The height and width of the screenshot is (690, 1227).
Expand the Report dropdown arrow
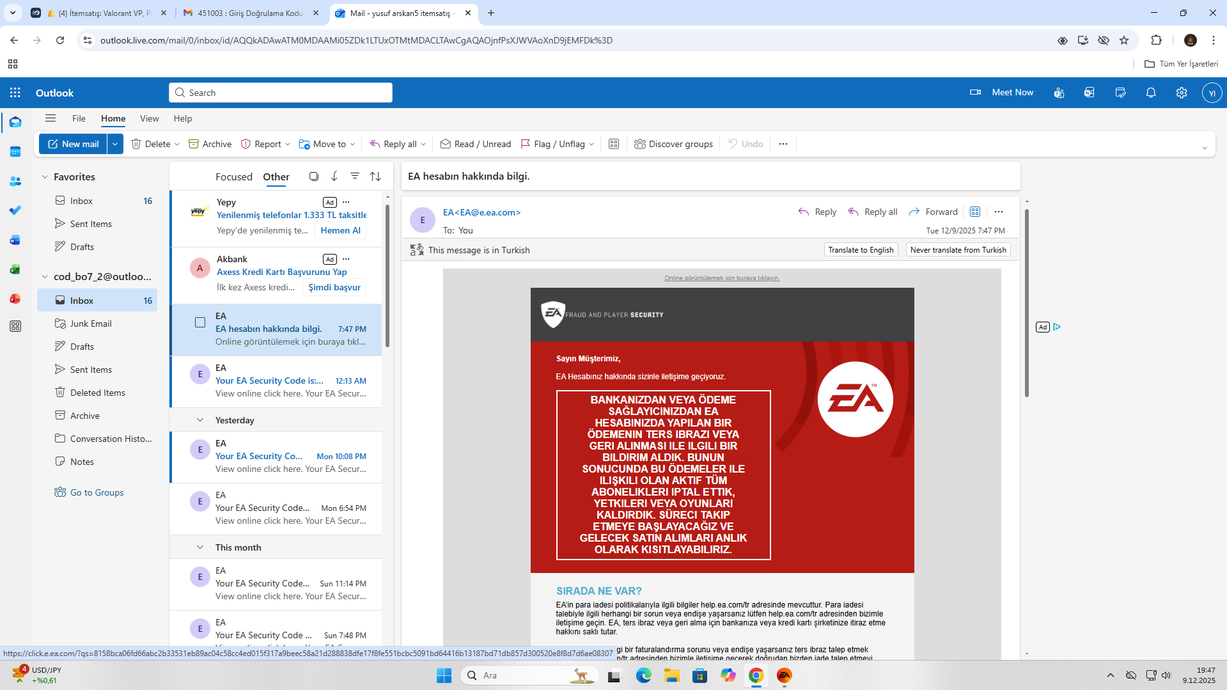tap(288, 145)
